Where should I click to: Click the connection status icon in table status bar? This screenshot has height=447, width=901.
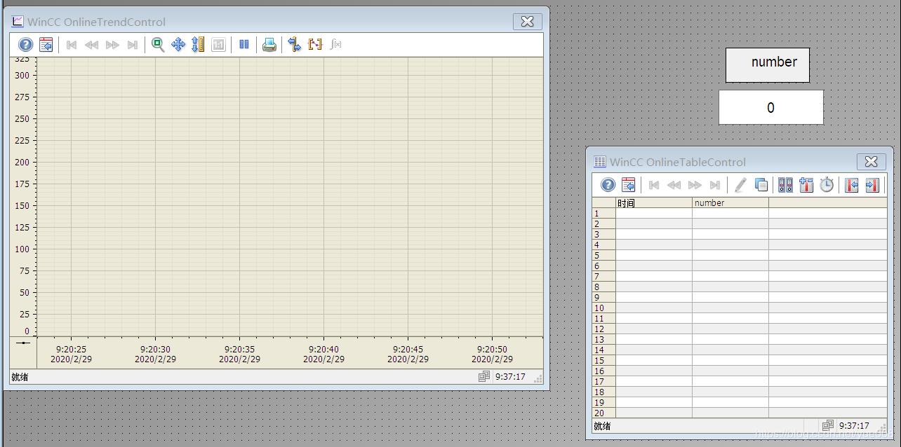(x=828, y=425)
